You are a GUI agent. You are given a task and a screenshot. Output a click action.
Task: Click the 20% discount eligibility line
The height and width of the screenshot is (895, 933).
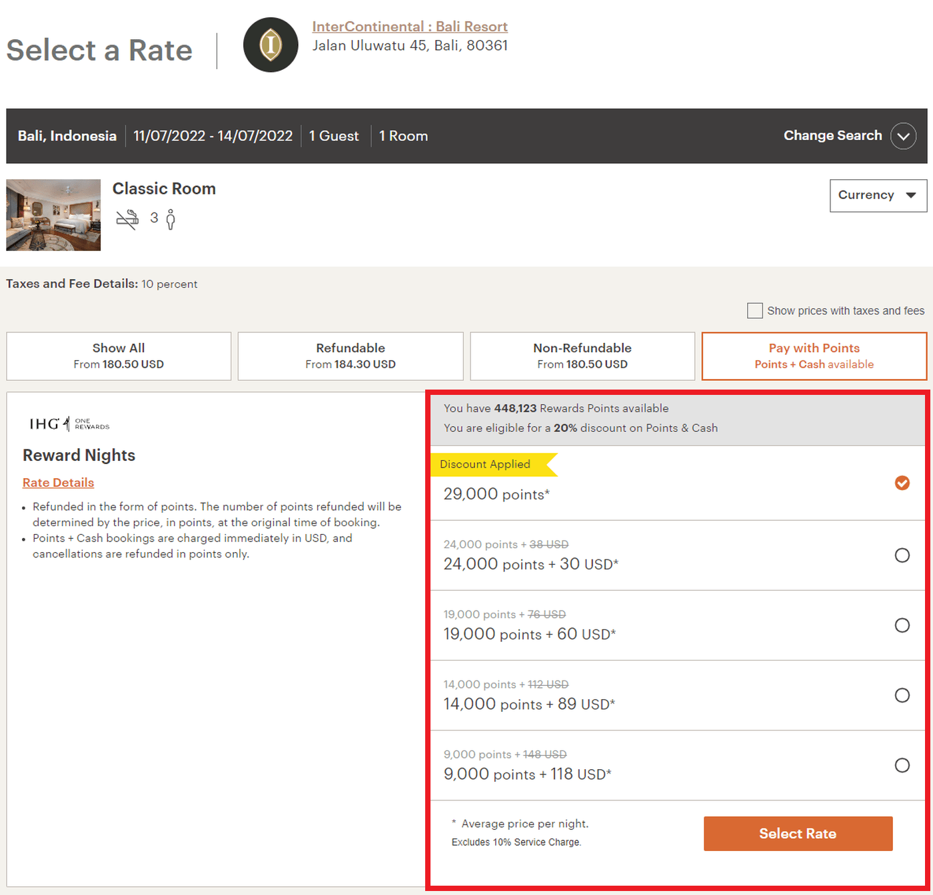(581, 428)
